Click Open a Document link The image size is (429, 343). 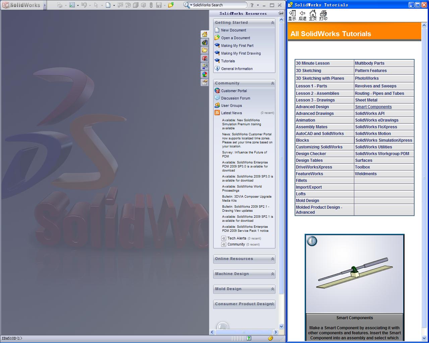(236, 38)
